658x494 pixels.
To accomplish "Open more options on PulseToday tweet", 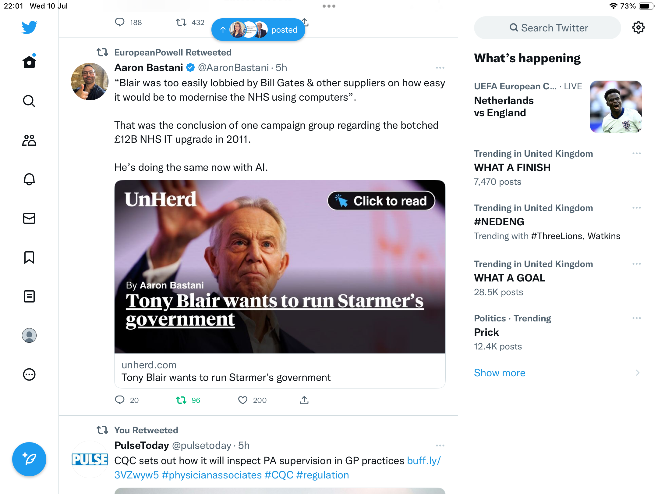I will point(440,446).
